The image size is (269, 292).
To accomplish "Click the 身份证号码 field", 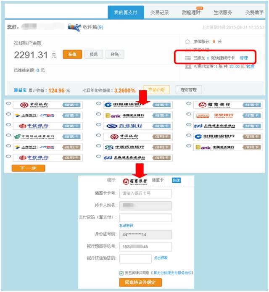I will (145, 234).
